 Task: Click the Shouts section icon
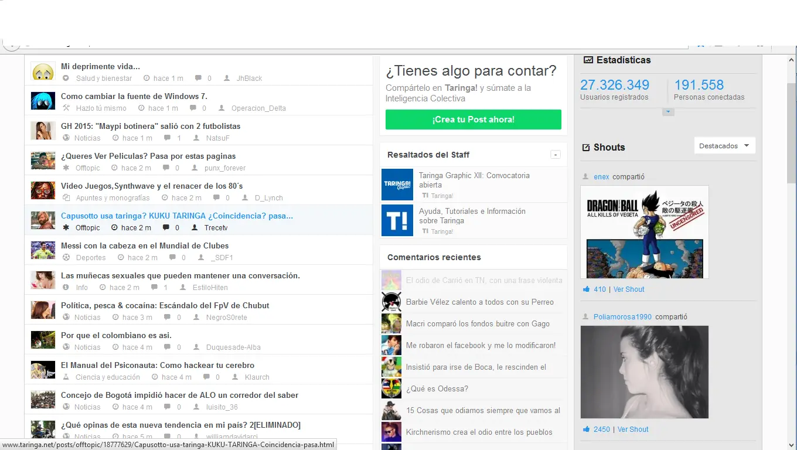pyautogui.click(x=586, y=147)
